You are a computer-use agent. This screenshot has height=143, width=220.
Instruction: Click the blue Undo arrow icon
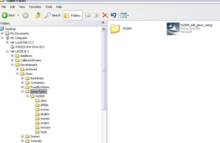[113, 15]
